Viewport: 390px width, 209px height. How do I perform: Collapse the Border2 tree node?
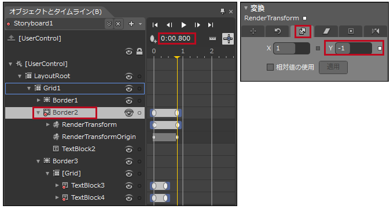[38, 113]
